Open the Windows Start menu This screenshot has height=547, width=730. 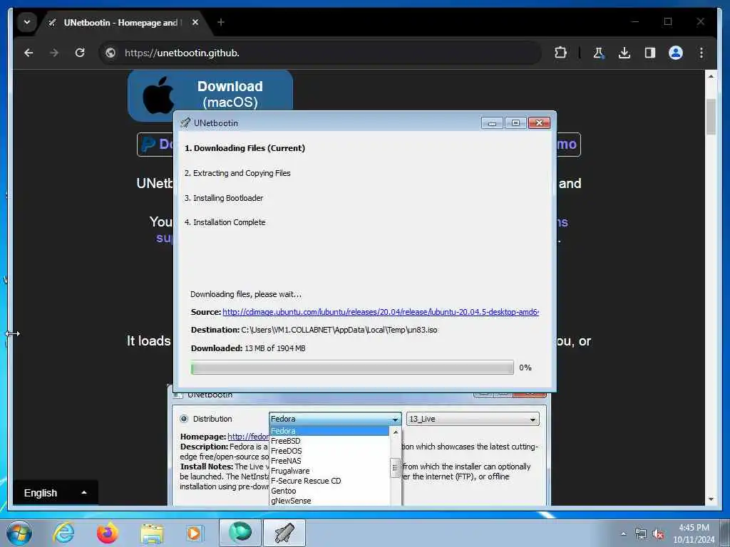(19, 533)
